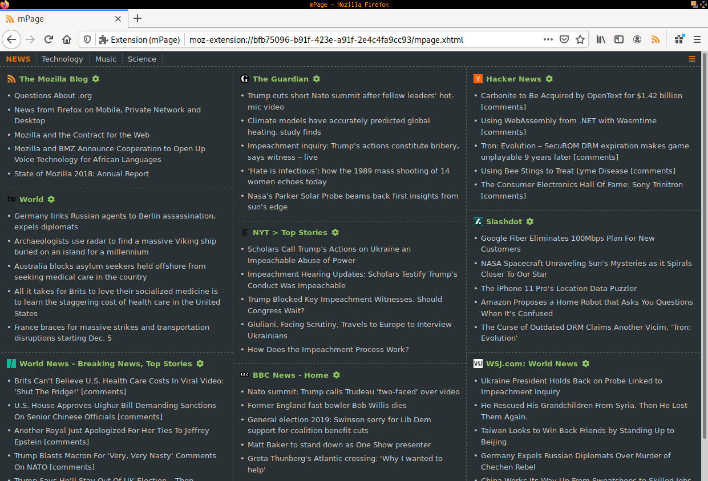The image size is (708, 481).
Task: Open 'Questions About .org' article link
Action: coord(53,96)
